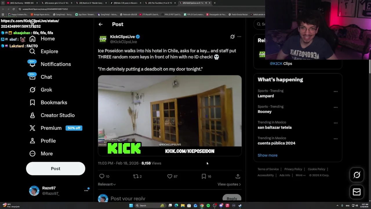Reload the page
371x209 pixels.
tap(13, 9)
